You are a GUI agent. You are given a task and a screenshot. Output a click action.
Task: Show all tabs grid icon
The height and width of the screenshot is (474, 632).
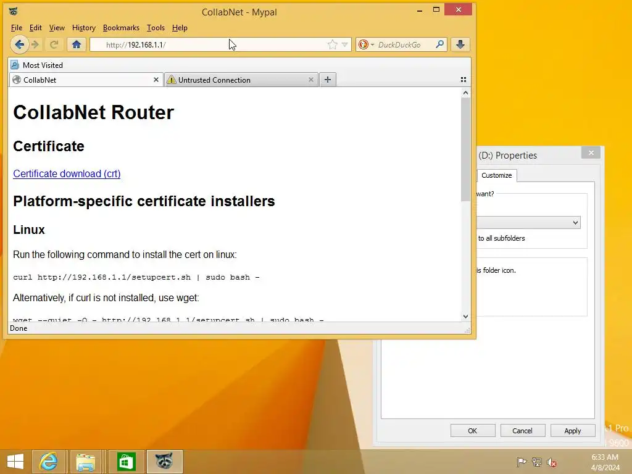click(463, 80)
